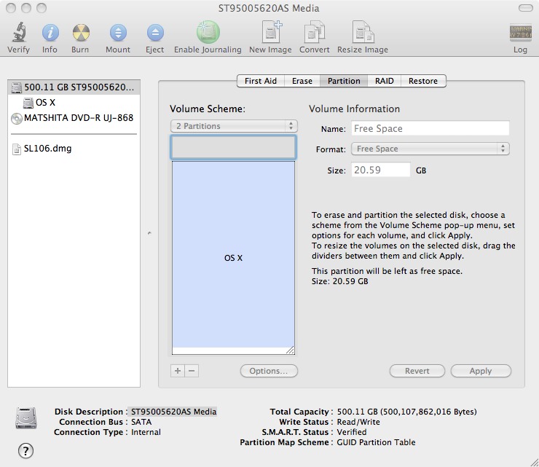Open the help question mark button
539x467 pixels.
25,450
